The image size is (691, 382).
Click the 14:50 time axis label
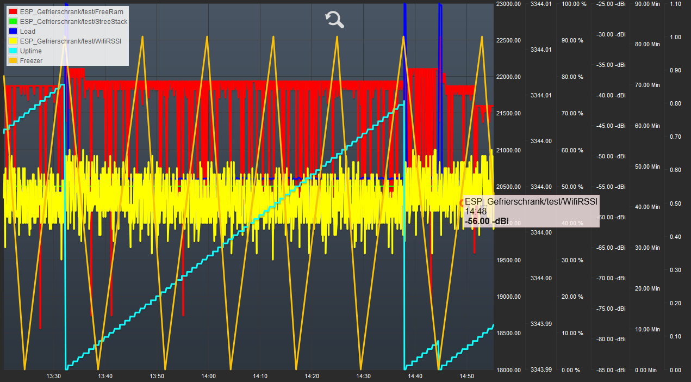pos(466,376)
